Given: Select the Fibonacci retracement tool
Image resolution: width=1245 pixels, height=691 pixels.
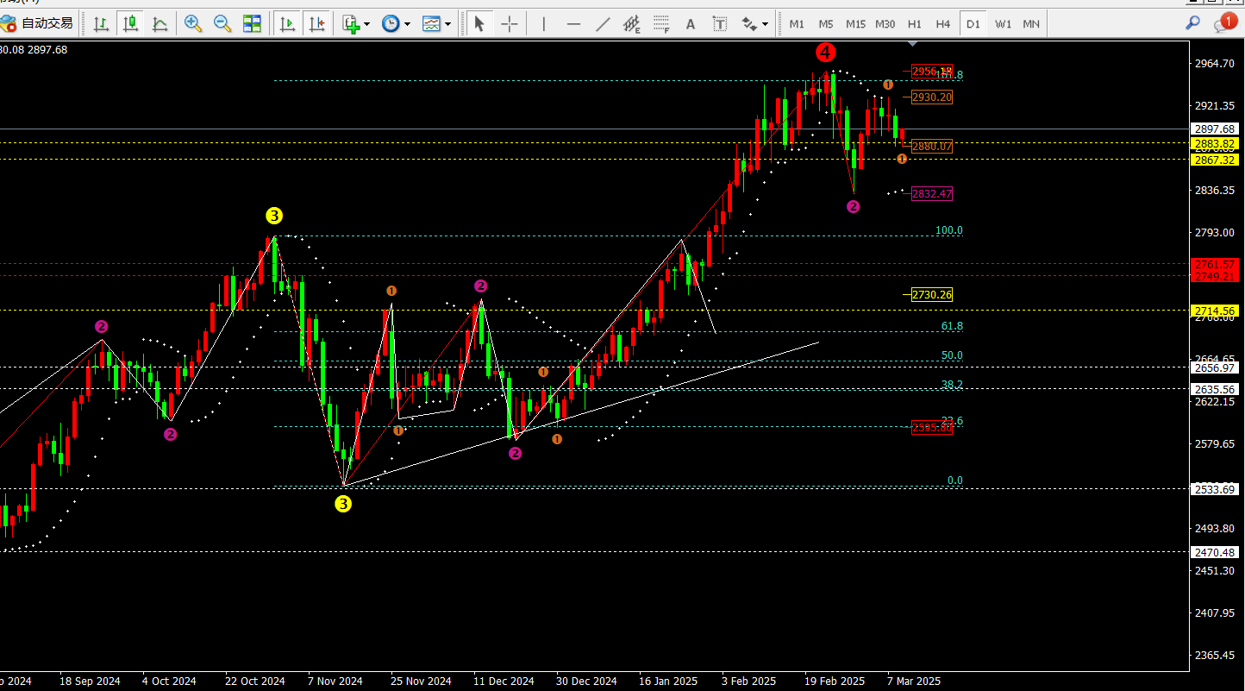Looking at the screenshot, I should point(661,23).
